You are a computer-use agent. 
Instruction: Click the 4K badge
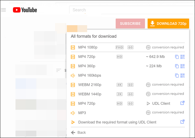coord(120,85)
